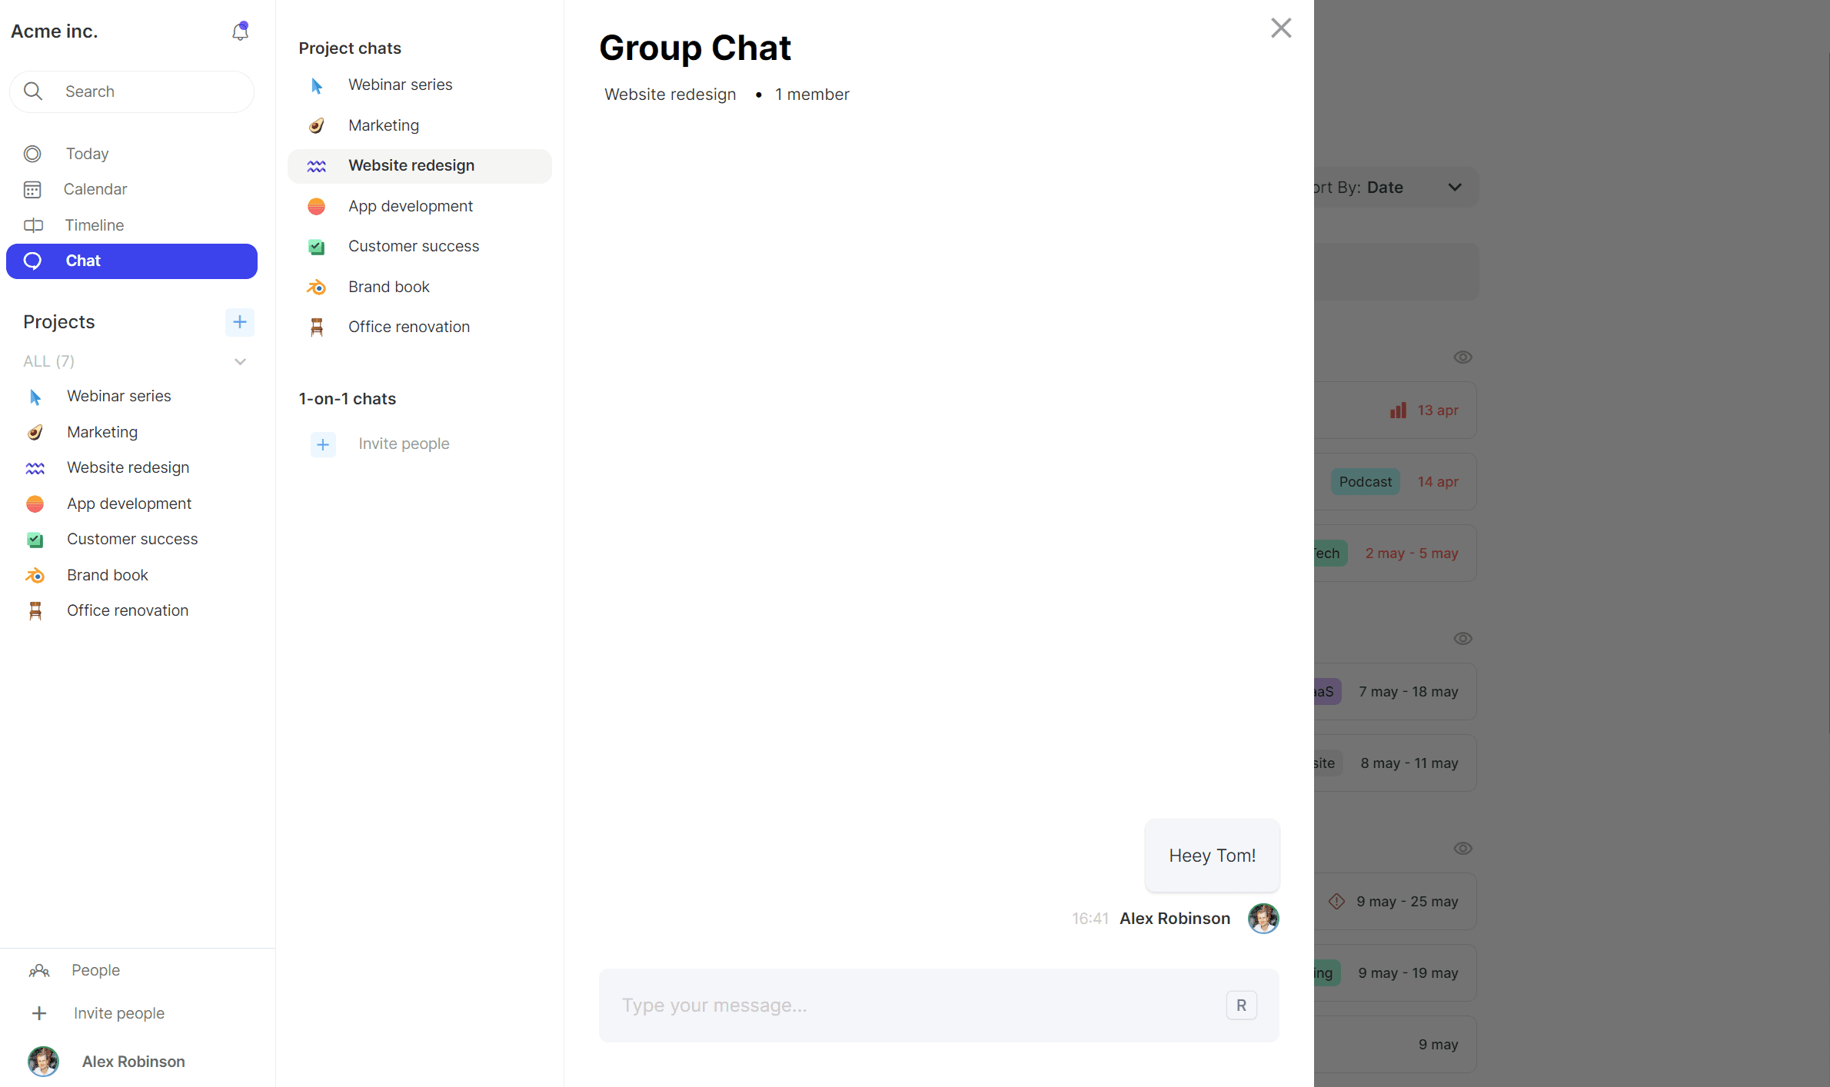Click the add project plus icon

coord(239,322)
